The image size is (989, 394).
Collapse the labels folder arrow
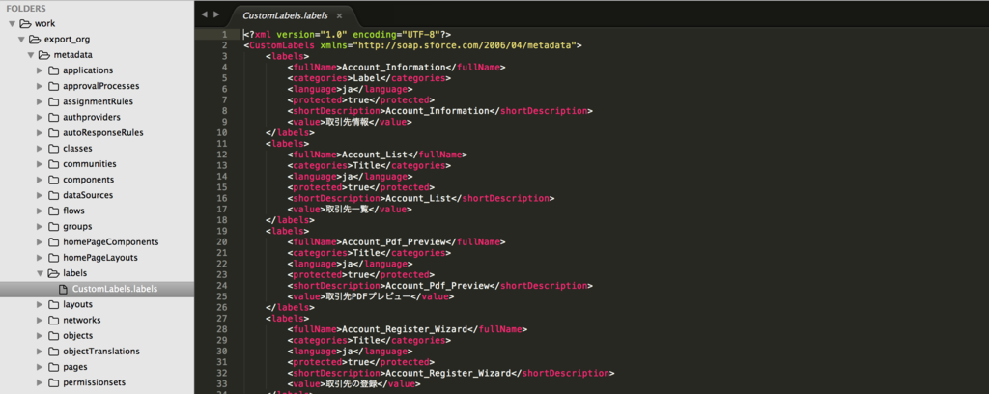point(40,273)
